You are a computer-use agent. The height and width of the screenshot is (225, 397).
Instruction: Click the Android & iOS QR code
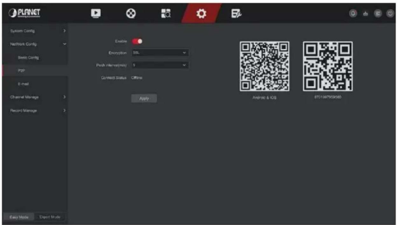264,66
